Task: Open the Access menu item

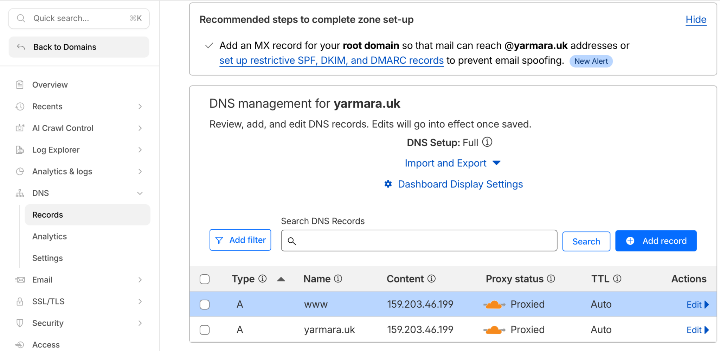Action: pyautogui.click(x=46, y=345)
